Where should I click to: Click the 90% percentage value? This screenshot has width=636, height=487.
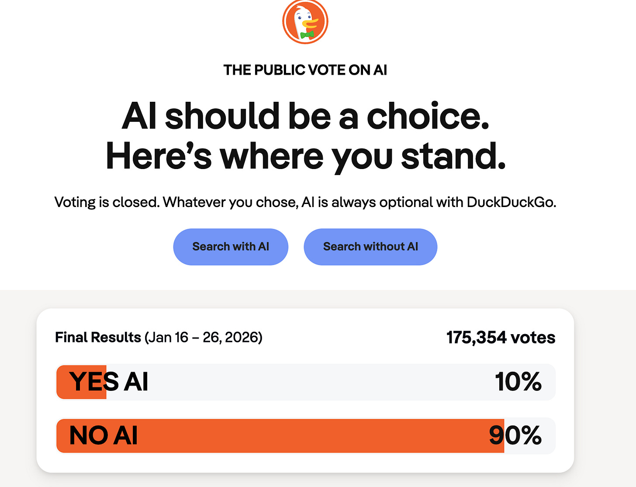pyautogui.click(x=515, y=435)
